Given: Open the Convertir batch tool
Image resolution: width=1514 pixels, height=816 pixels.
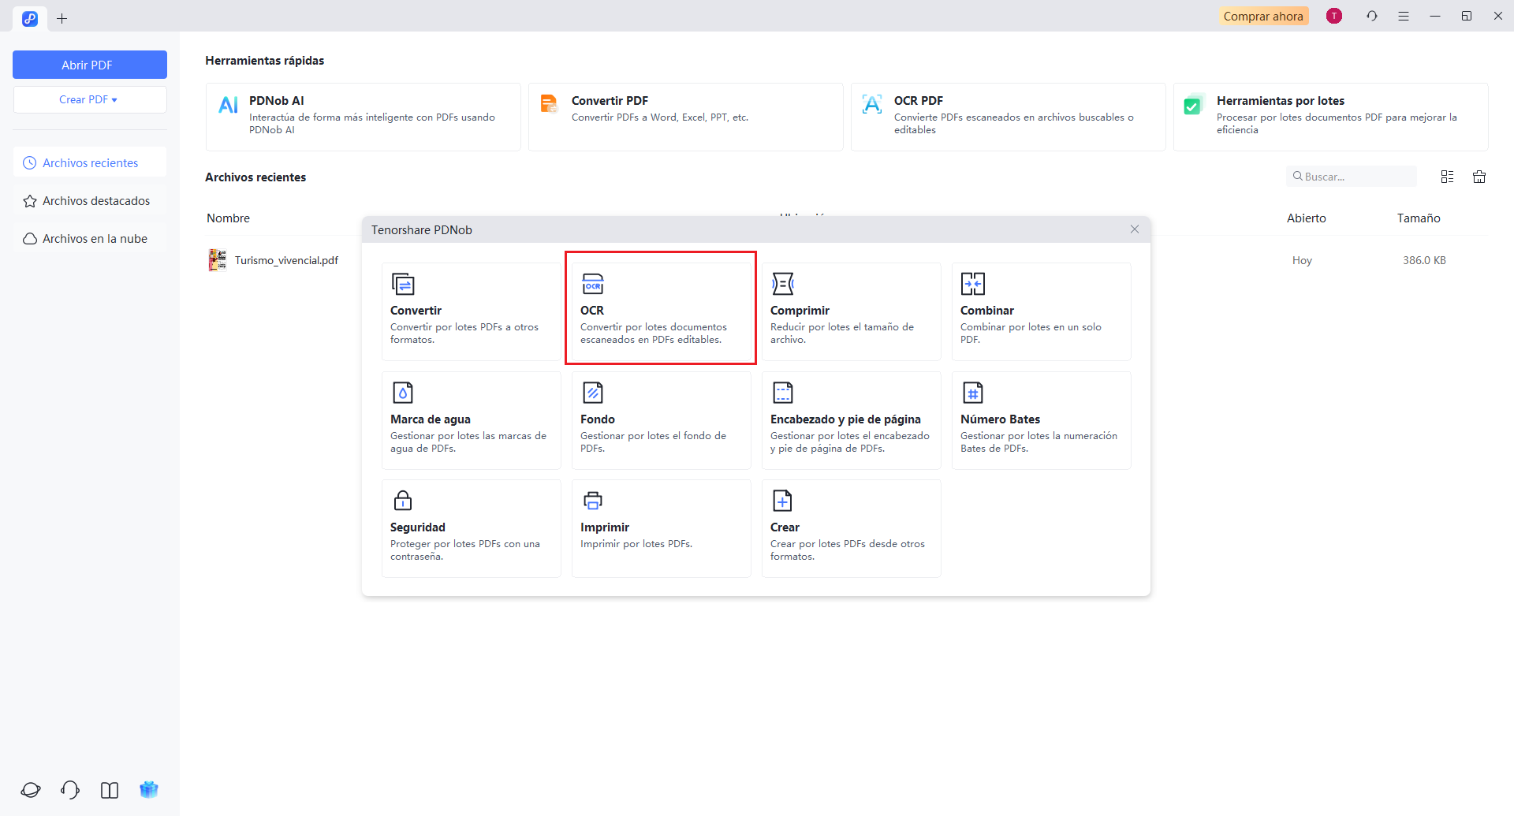Looking at the screenshot, I should coord(471,311).
